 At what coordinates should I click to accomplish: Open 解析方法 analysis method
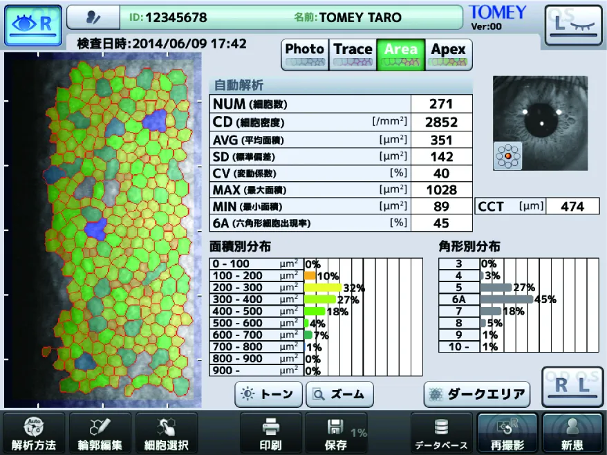point(34,433)
